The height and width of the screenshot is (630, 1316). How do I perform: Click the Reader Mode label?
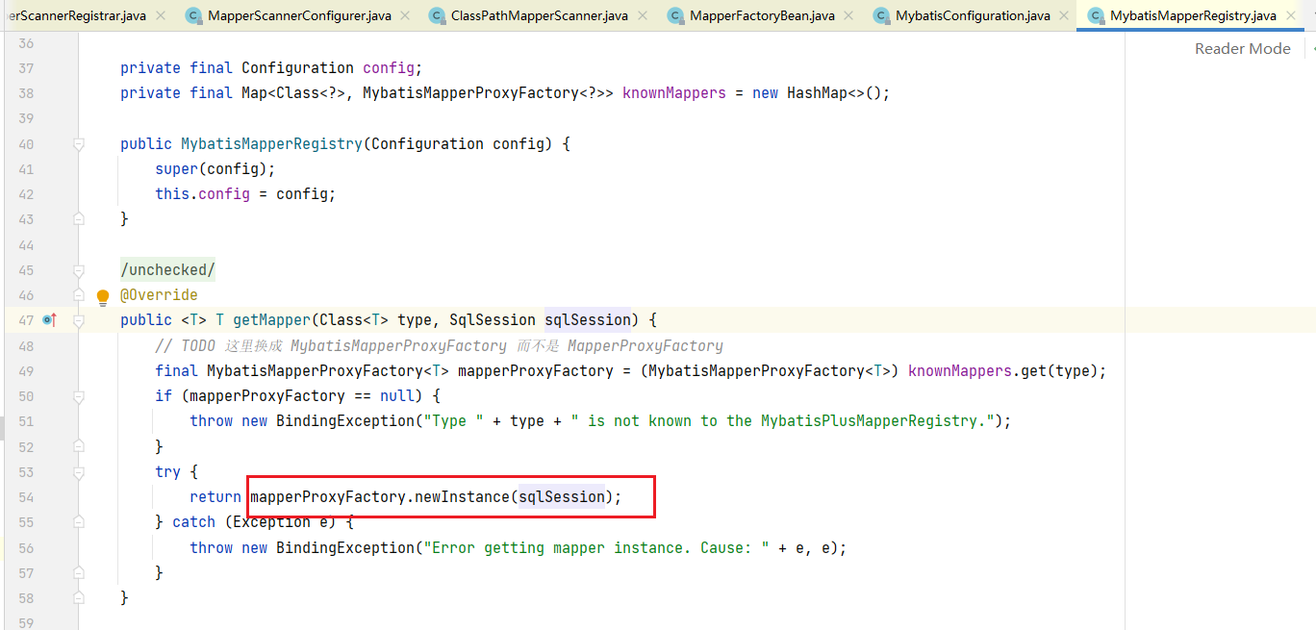pyautogui.click(x=1242, y=49)
